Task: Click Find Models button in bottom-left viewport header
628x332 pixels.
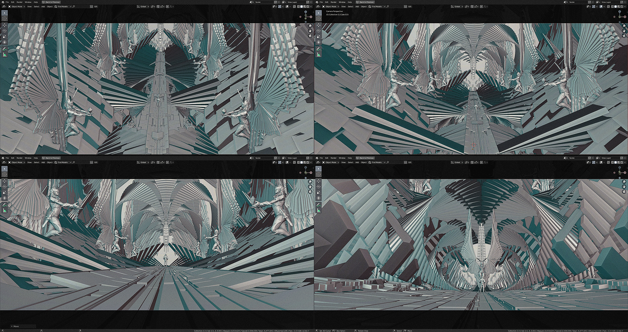Action: point(62,162)
